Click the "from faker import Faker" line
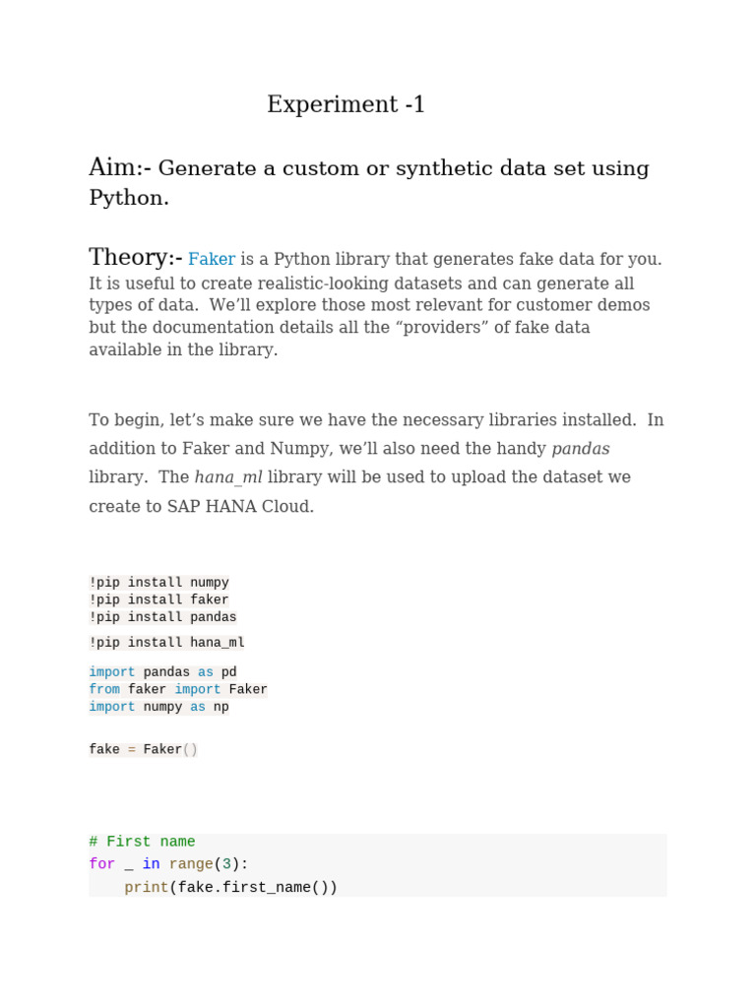Screen dimensions: 756x1008 pyautogui.click(x=178, y=689)
